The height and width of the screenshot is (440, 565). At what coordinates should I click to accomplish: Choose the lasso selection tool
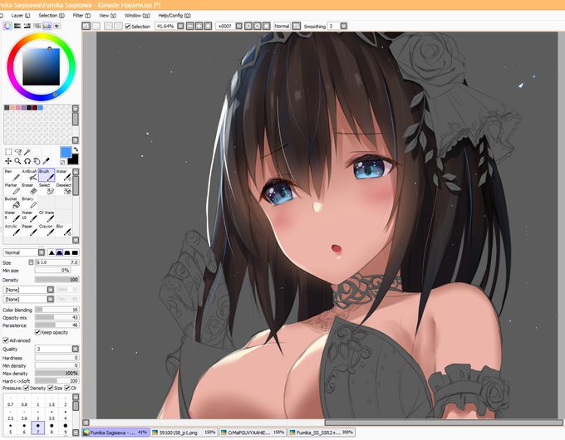[17, 152]
